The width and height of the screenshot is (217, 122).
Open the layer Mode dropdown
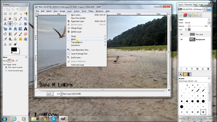209,23
